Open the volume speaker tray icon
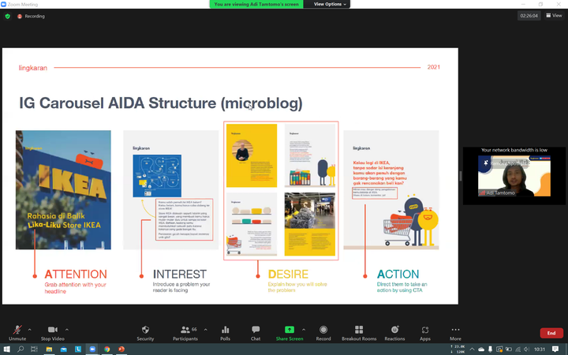The width and height of the screenshot is (568, 355). [x=527, y=349]
